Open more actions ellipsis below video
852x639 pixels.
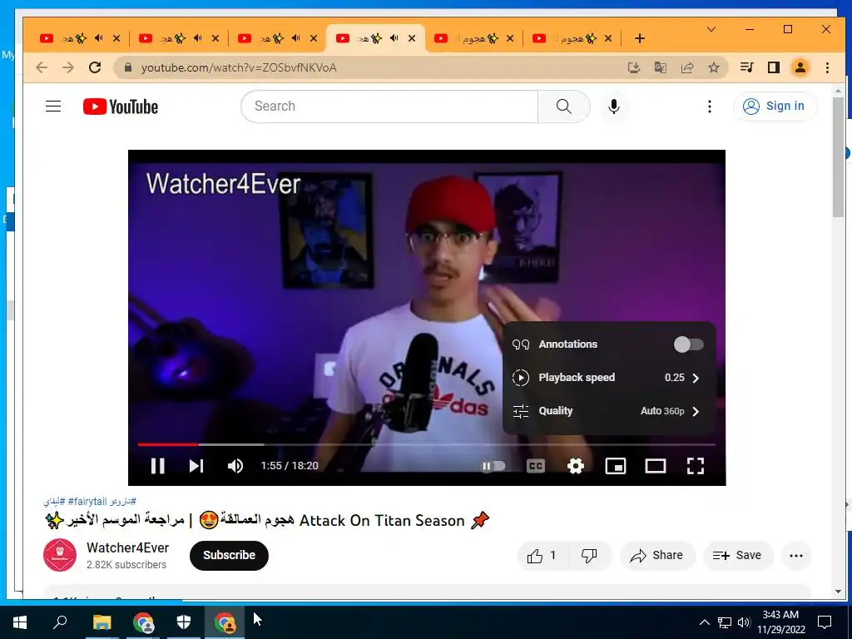[796, 555]
